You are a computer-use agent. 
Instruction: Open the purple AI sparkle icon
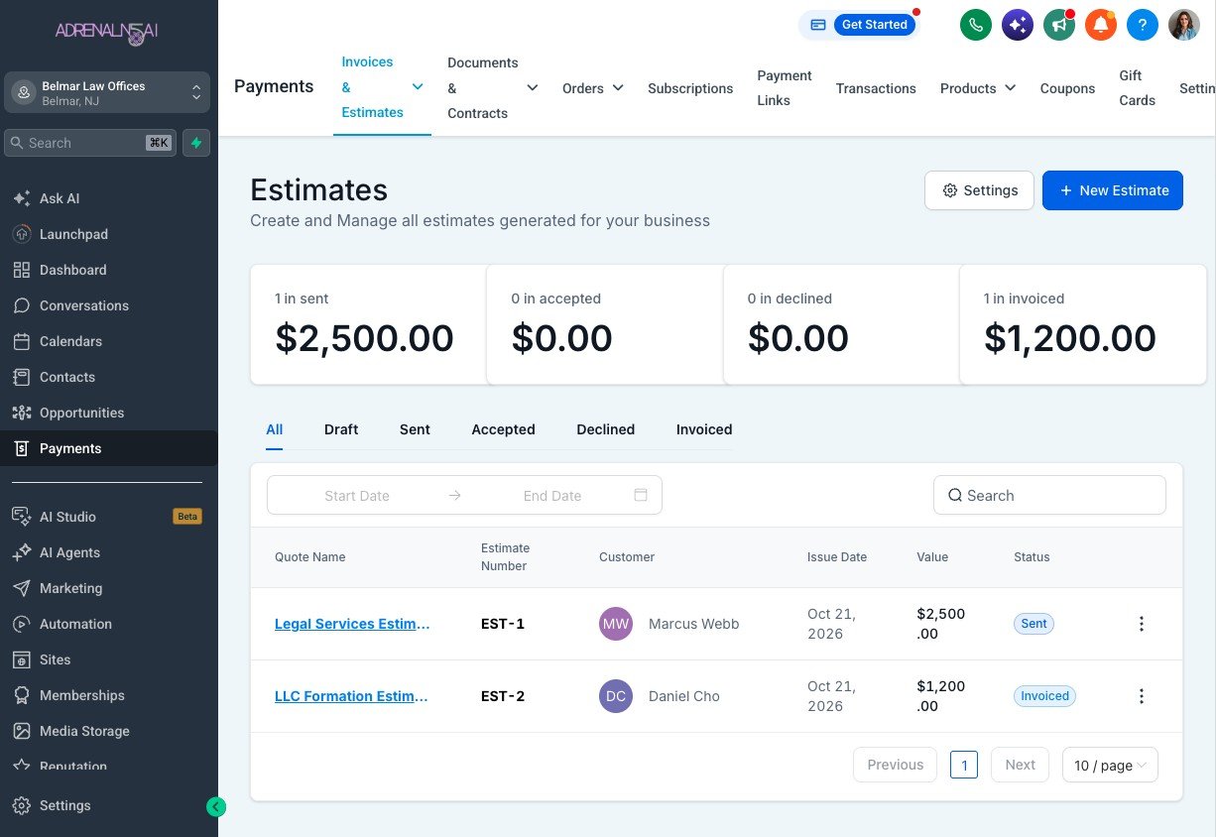[x=1018, y=25]
